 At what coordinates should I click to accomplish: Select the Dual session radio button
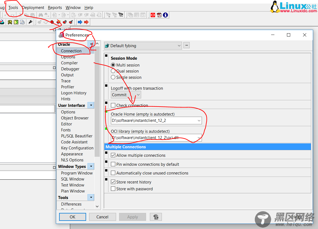click(113, 71)
